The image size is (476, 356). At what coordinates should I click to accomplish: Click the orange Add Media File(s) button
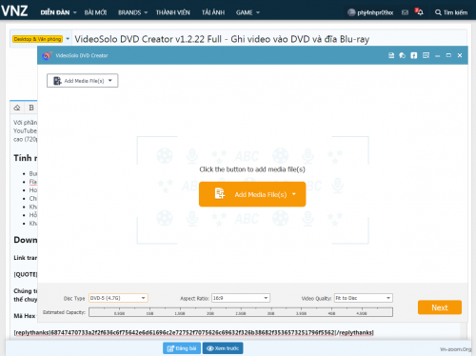(x=252, y=194)
